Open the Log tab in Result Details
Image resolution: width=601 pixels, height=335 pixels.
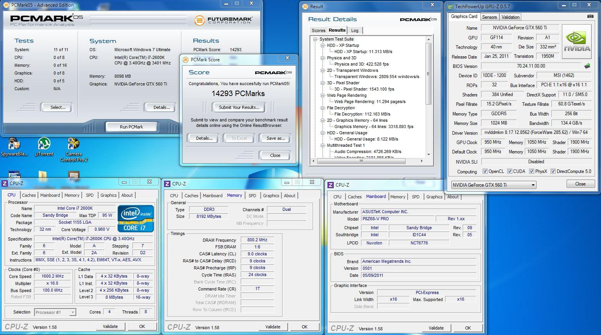(355, 30)
